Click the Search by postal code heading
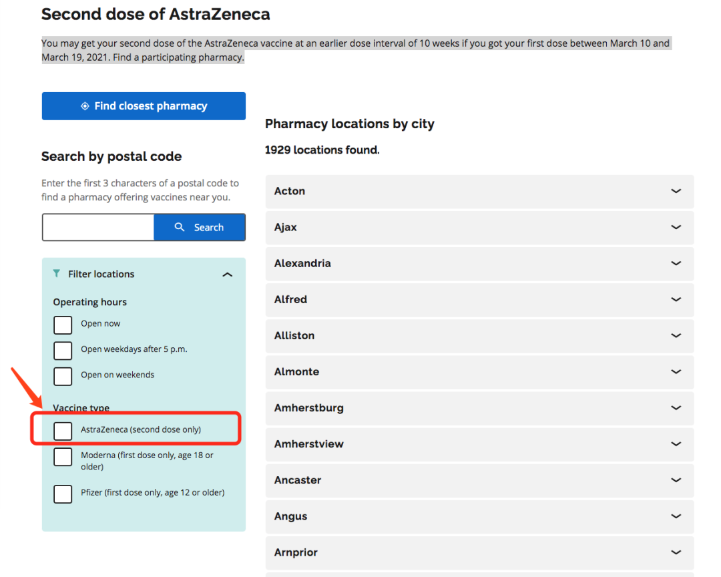The image size is (721, 577). pos(111,156)
